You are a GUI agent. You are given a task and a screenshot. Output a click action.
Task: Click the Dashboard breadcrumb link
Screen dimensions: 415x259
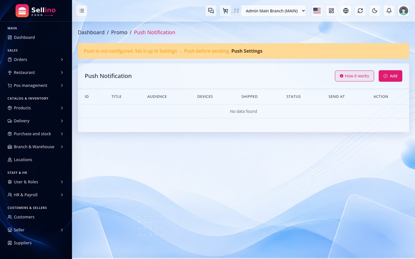tap(91, 33)
